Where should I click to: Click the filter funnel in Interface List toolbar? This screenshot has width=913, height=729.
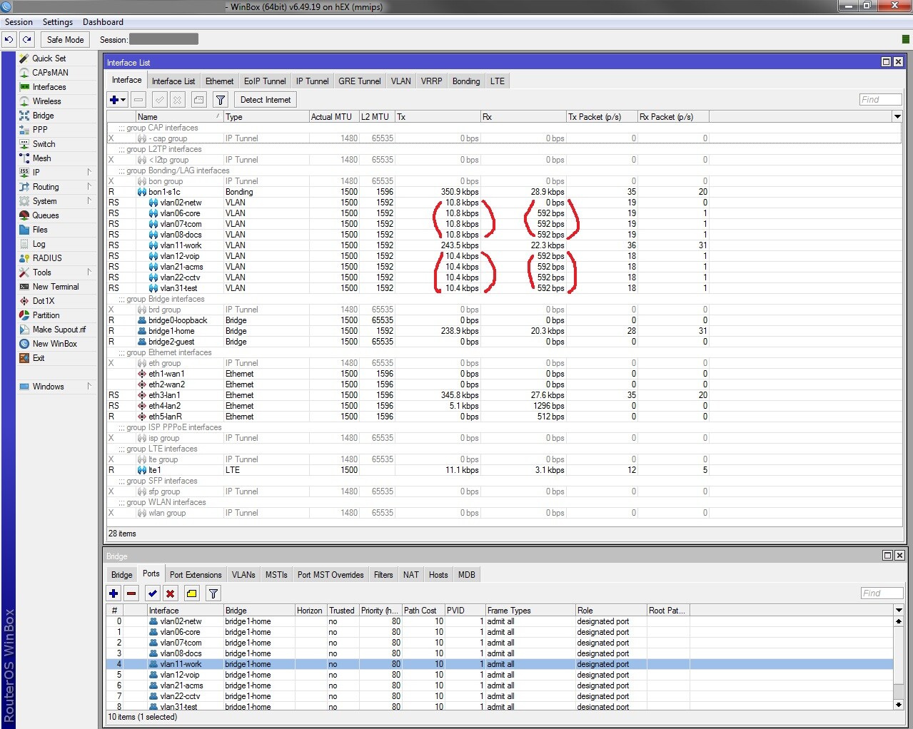(221, 100)
